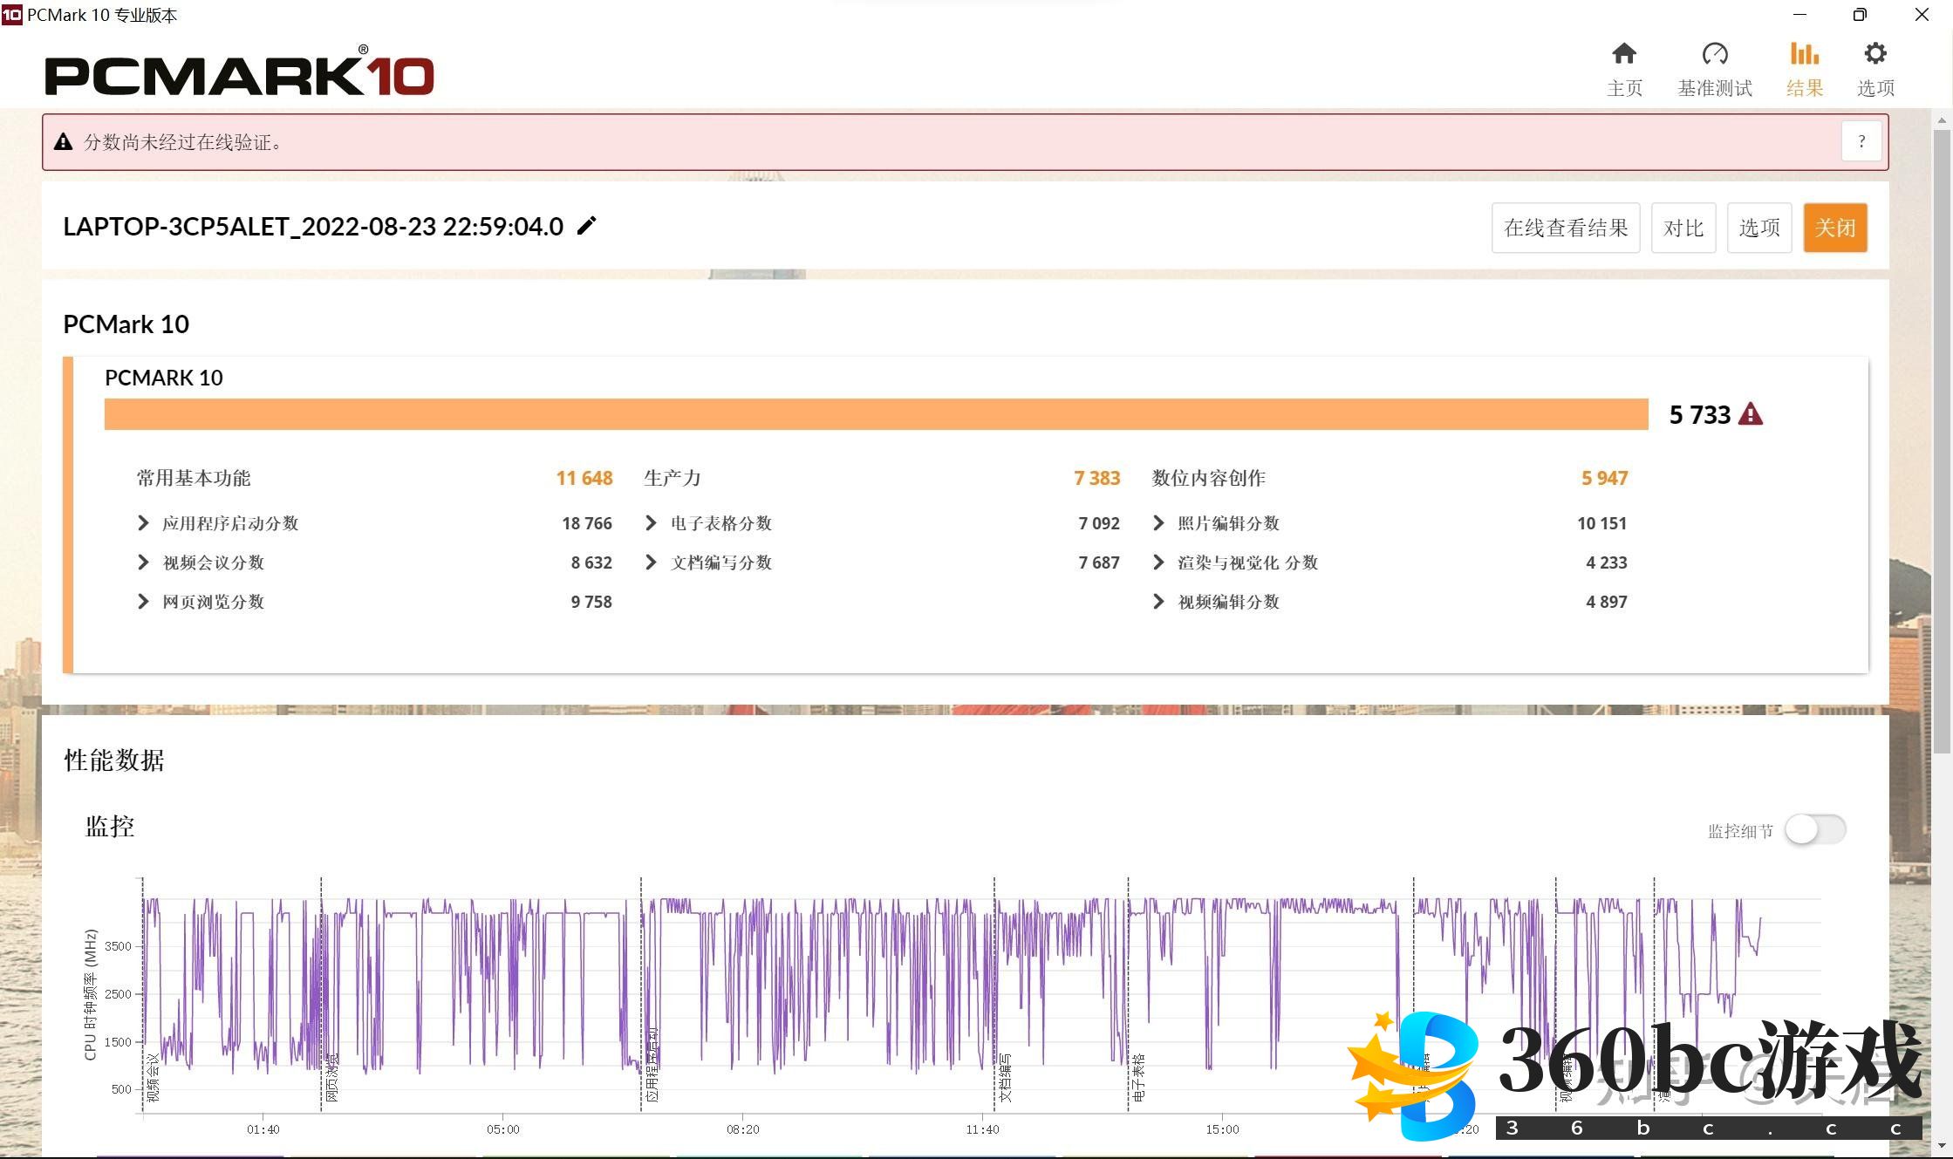Click question mark help button in warning banner
Image resolution: width=1953 pixels, height=1159 pixels.
pos(1861,141)
